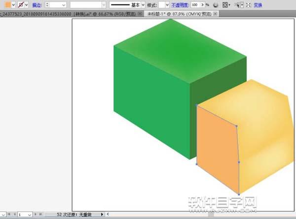Close the 转换.ai document tab
296x219 pixels.
140,14
